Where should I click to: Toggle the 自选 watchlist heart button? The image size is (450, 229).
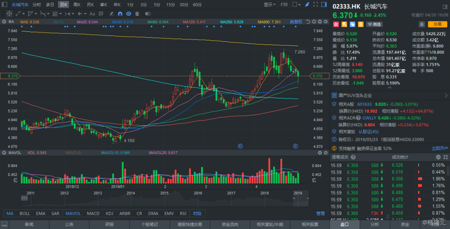pyautogui.click(x=374, y=24)
